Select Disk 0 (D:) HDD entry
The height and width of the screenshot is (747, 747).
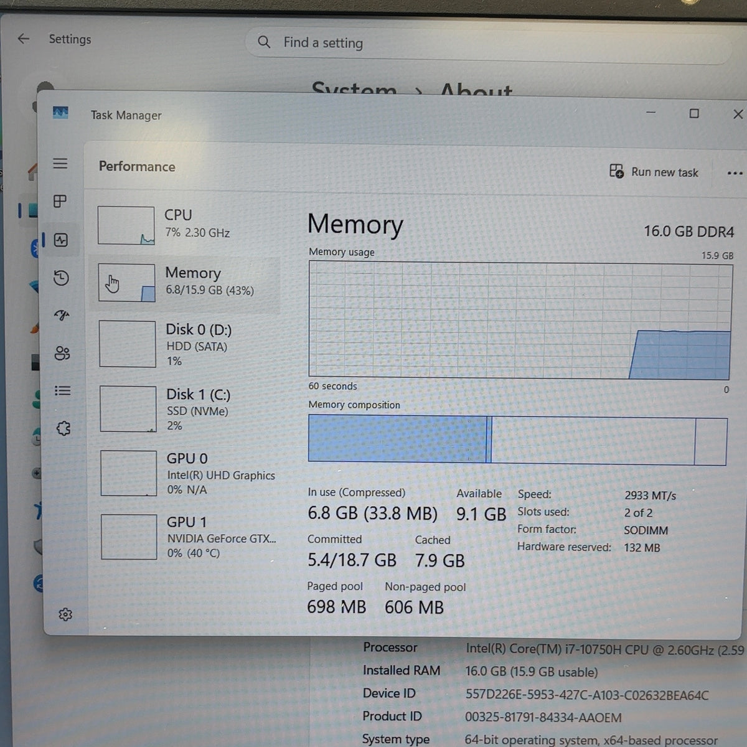pos(186,344)
